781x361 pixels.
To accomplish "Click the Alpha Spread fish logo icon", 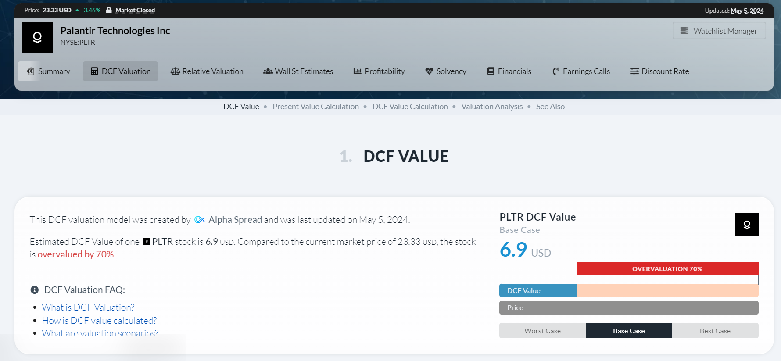I will coord(200,220).
